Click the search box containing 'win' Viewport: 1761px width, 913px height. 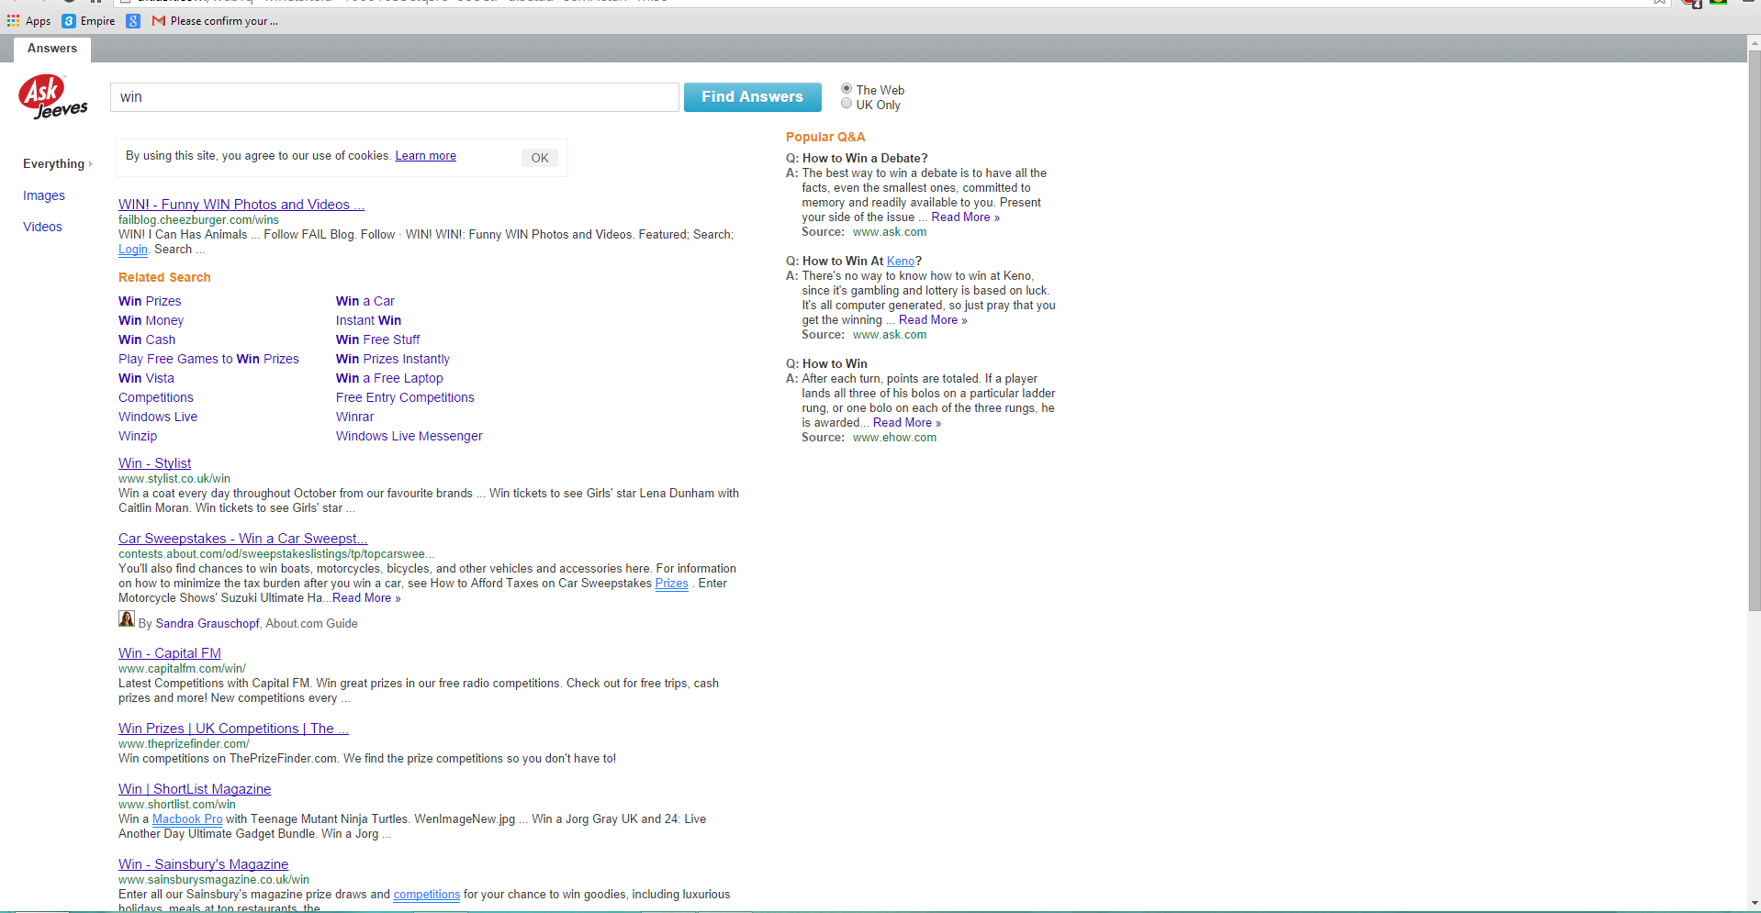point(395,97)
